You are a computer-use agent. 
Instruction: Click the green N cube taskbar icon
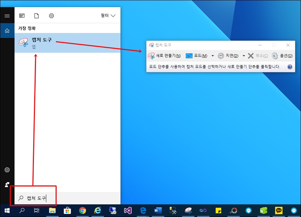pos(264,211)
